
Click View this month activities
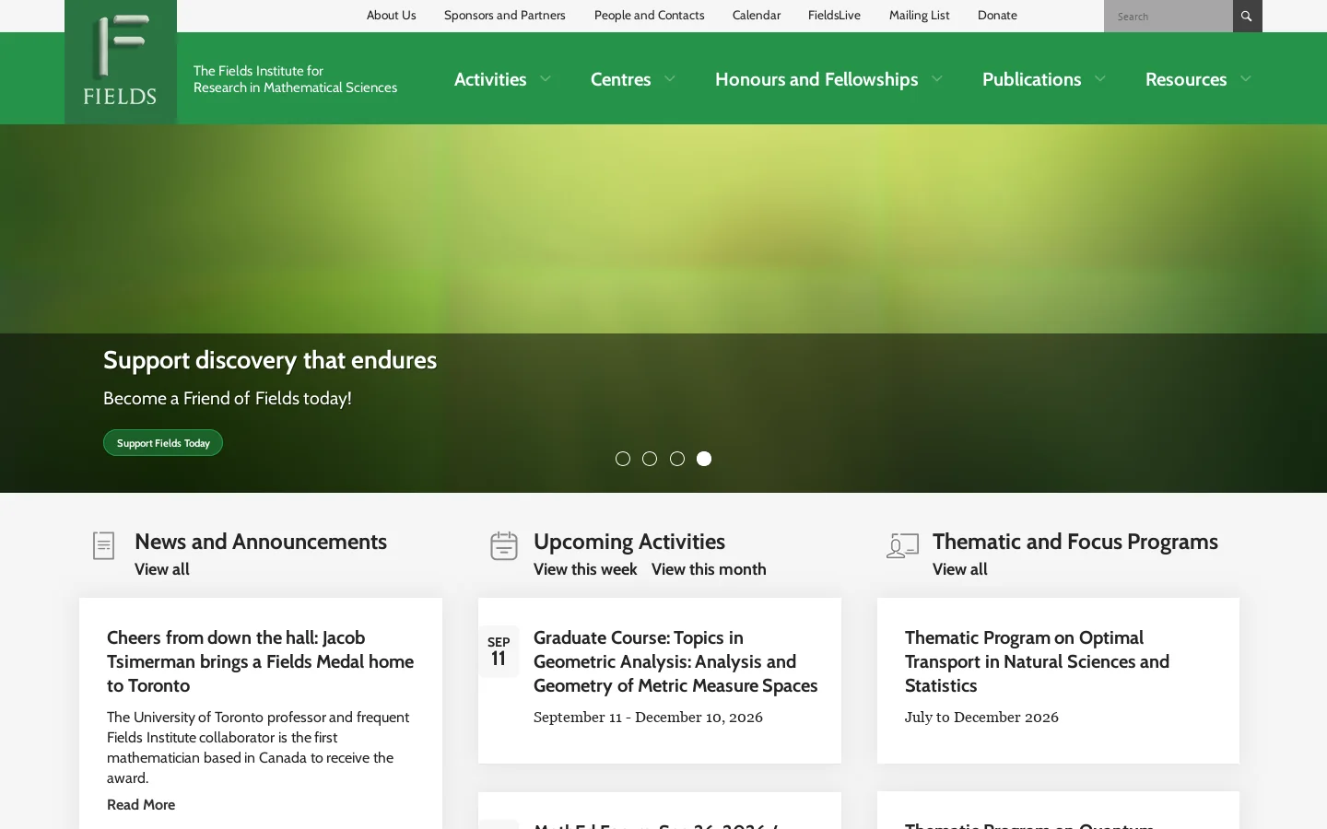point(709,569)
